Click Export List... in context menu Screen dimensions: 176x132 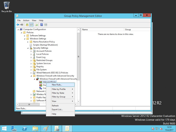pos(57,109)
